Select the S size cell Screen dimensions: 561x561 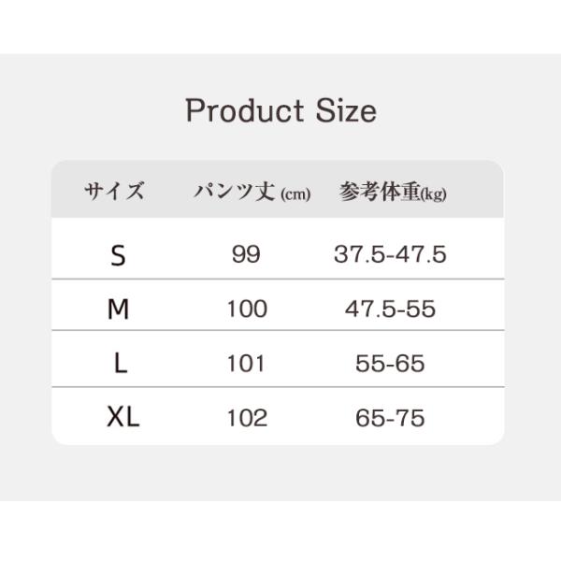coord(118,255)
